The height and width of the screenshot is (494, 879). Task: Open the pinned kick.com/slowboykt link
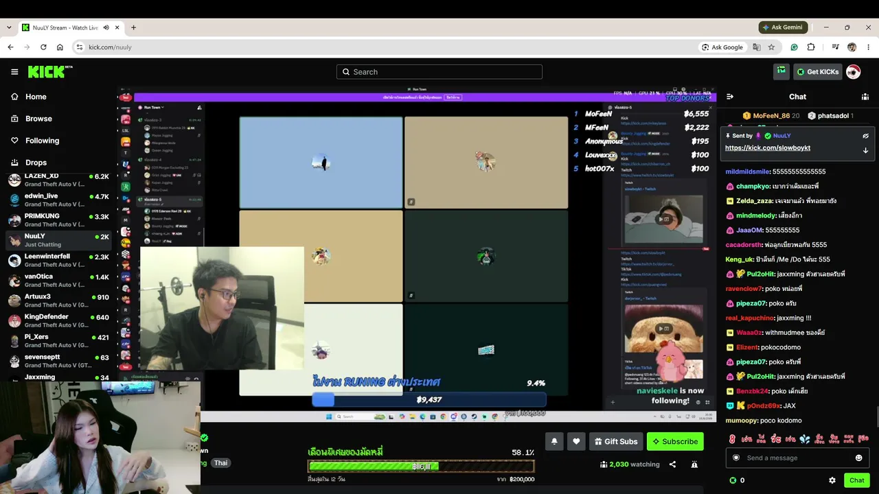click(x=768, y=148)
